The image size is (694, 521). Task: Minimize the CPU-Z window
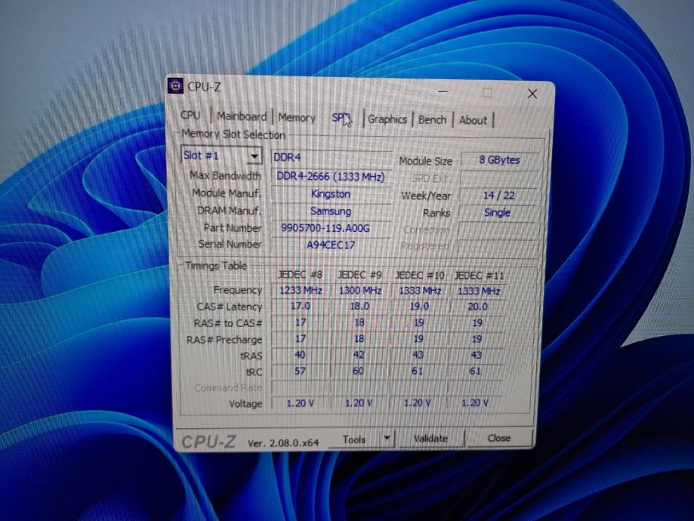pos(443,91)
